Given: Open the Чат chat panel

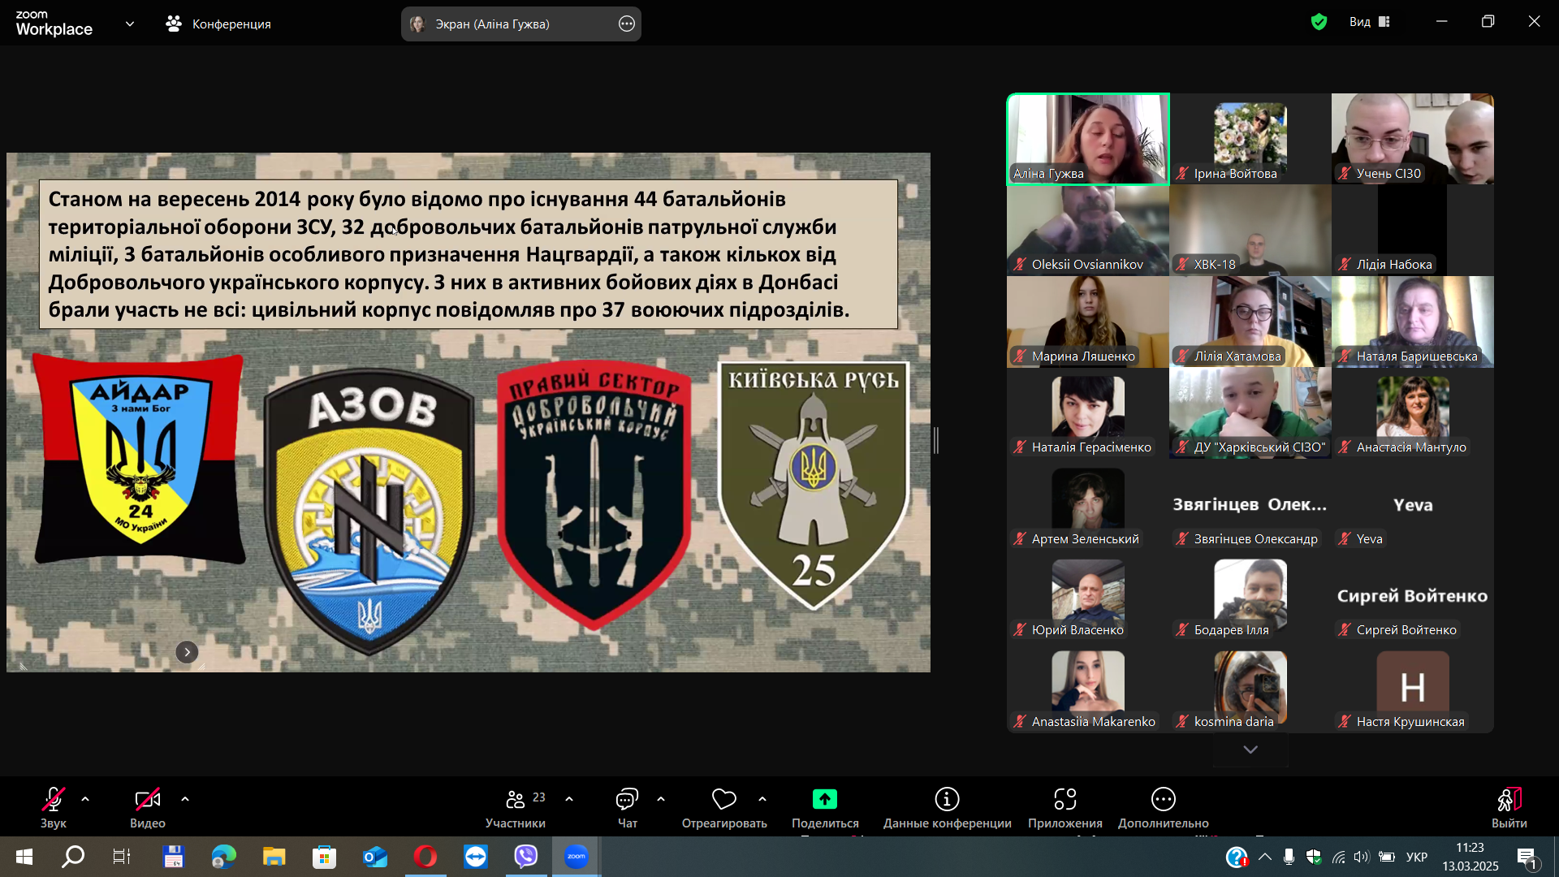Looking at the screenshot, I should pyautogui.click(x=627, y=807).
